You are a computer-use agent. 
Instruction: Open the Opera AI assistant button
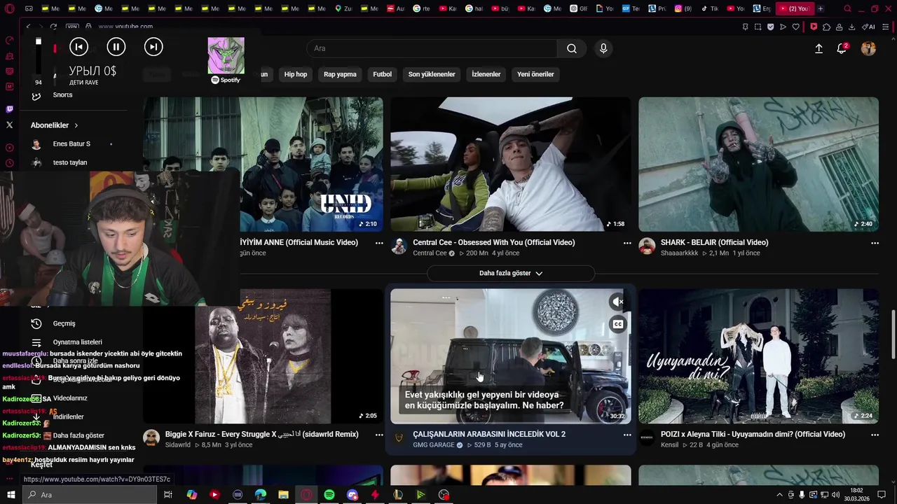click(869, 27)
